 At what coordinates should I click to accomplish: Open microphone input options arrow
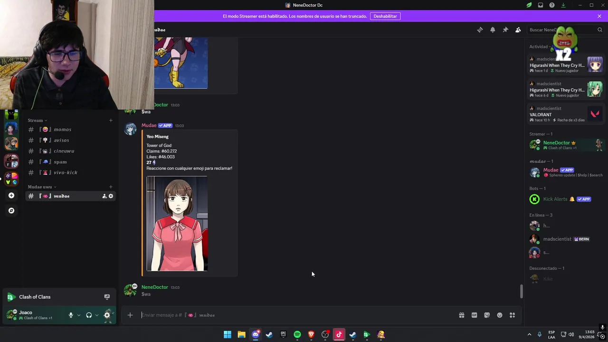79,315
